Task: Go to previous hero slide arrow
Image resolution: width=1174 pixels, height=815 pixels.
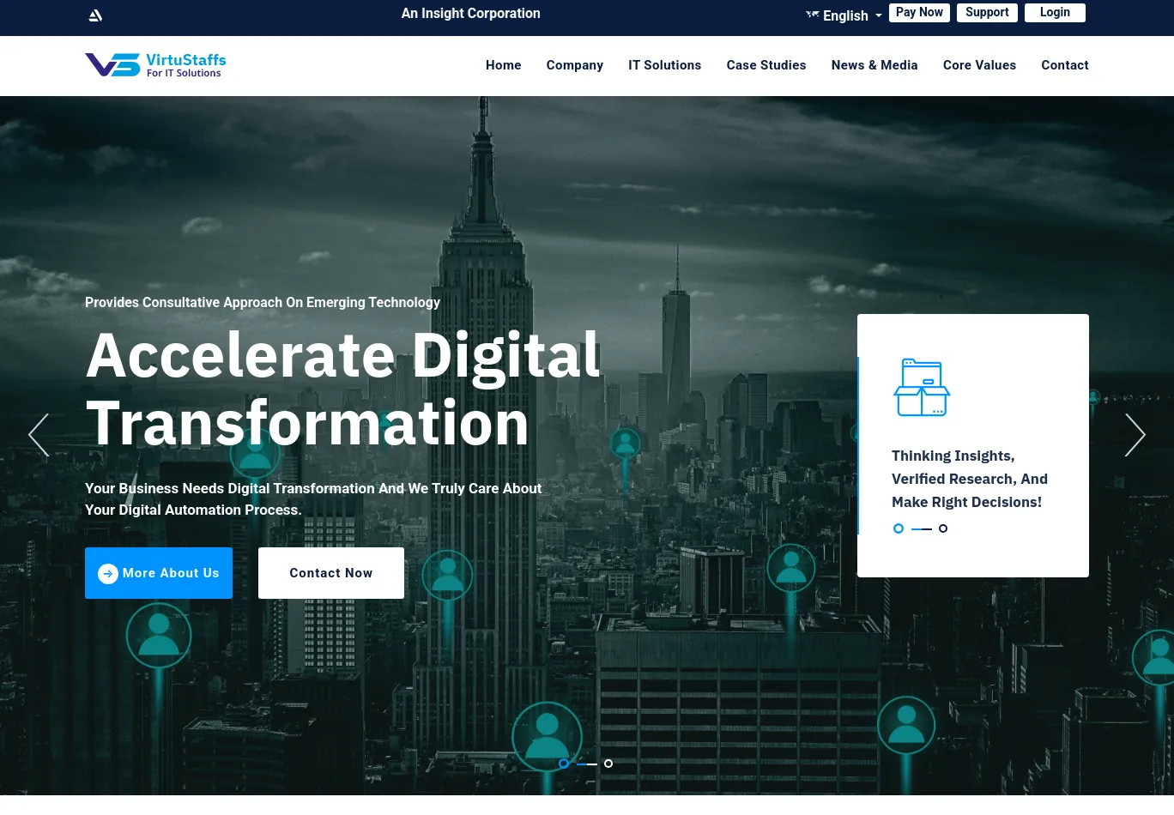Action: (39, 435)
